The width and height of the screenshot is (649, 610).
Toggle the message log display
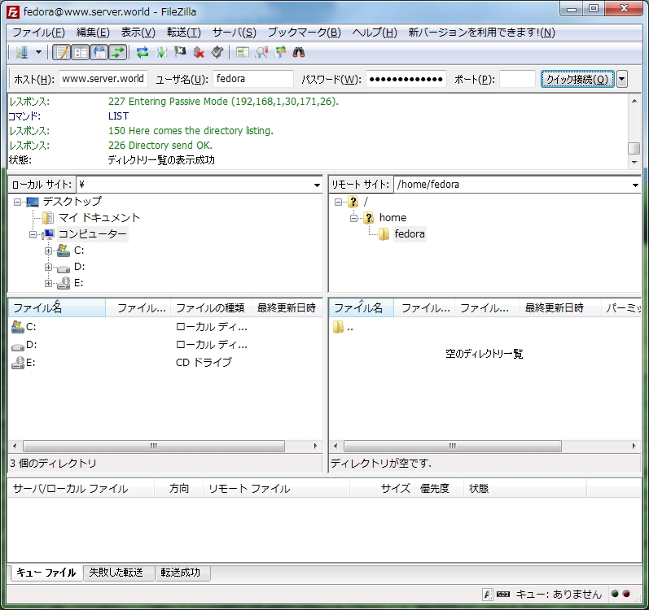pyautogui.click(x=62, y=53)
